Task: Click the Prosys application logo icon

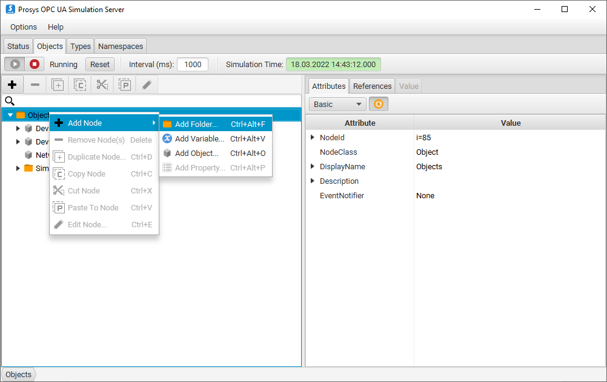Action: coord(10,9)
